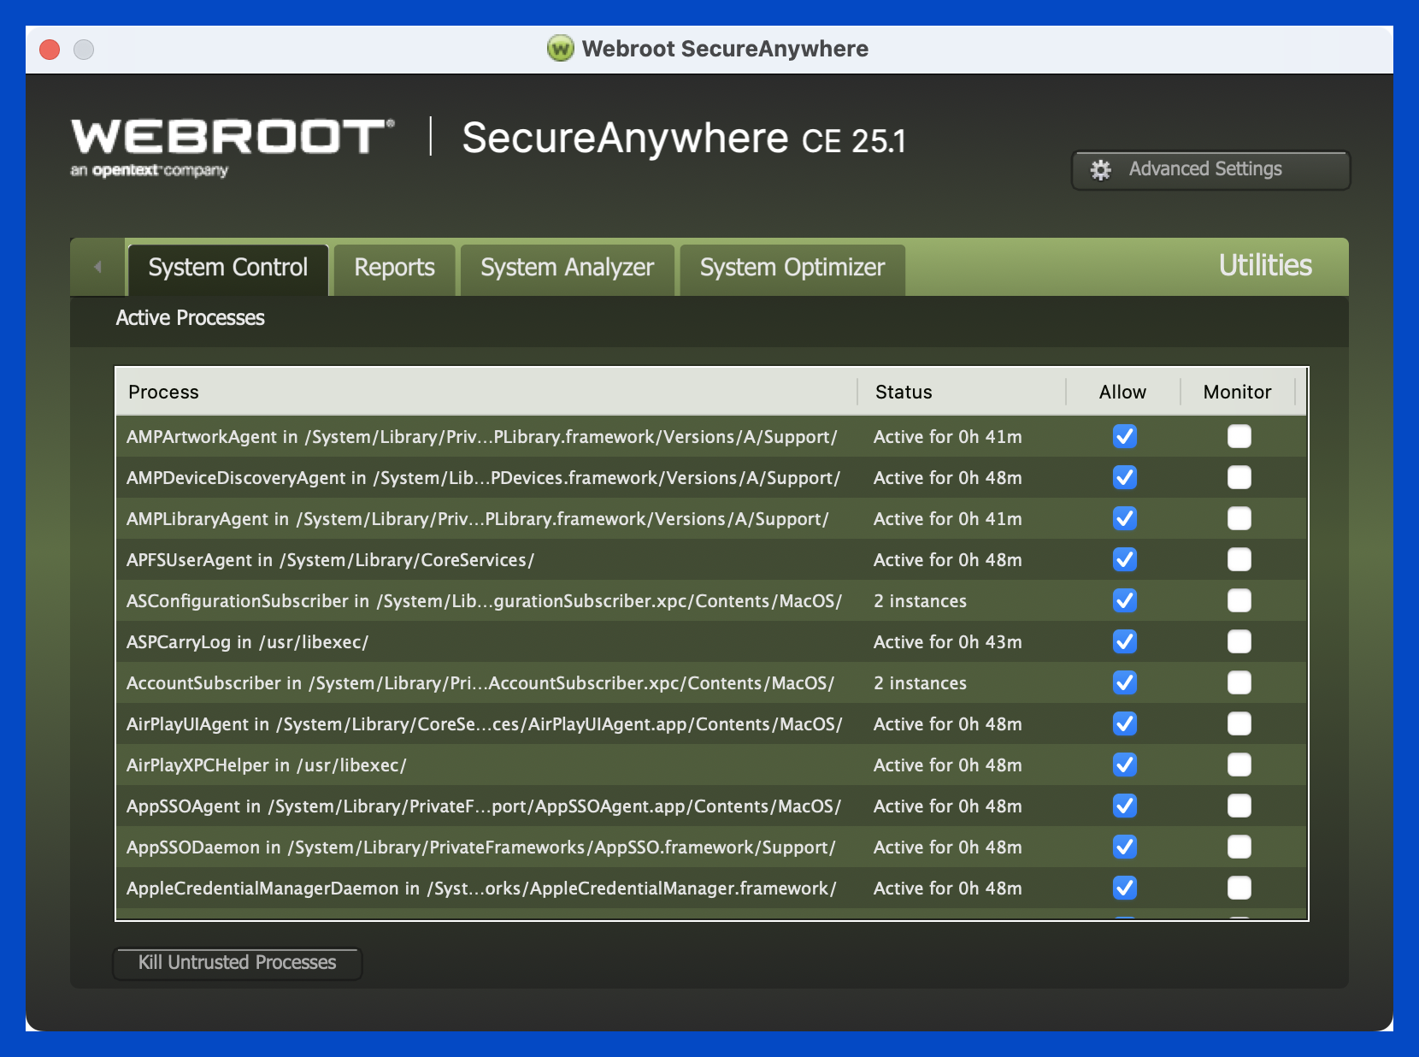Click the back arrow left of System Control
Image resolution: width=1419 pixels, height=1057 pixels.
[x=97, y=267]
